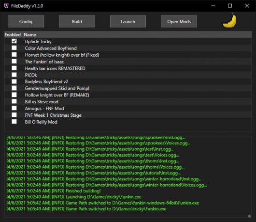
Task: Maximize the FileDaddy window
Action: tap(230, 6)
